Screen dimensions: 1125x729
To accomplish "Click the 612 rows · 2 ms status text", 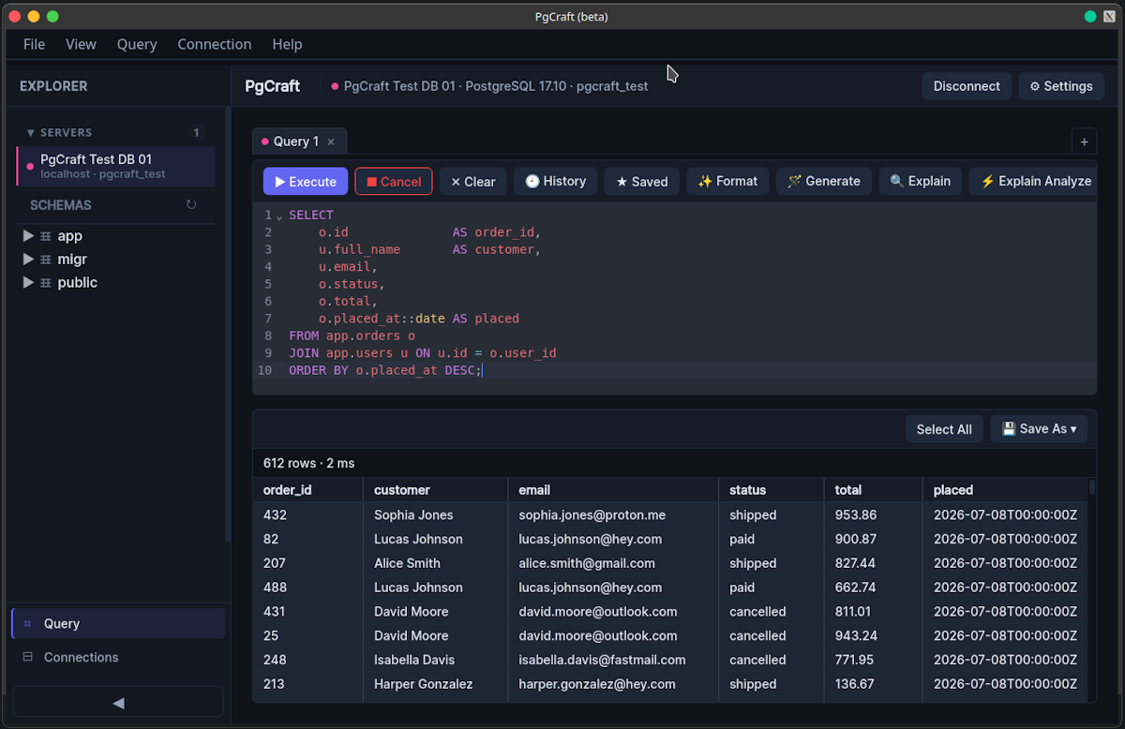I will tap(308, 463).
